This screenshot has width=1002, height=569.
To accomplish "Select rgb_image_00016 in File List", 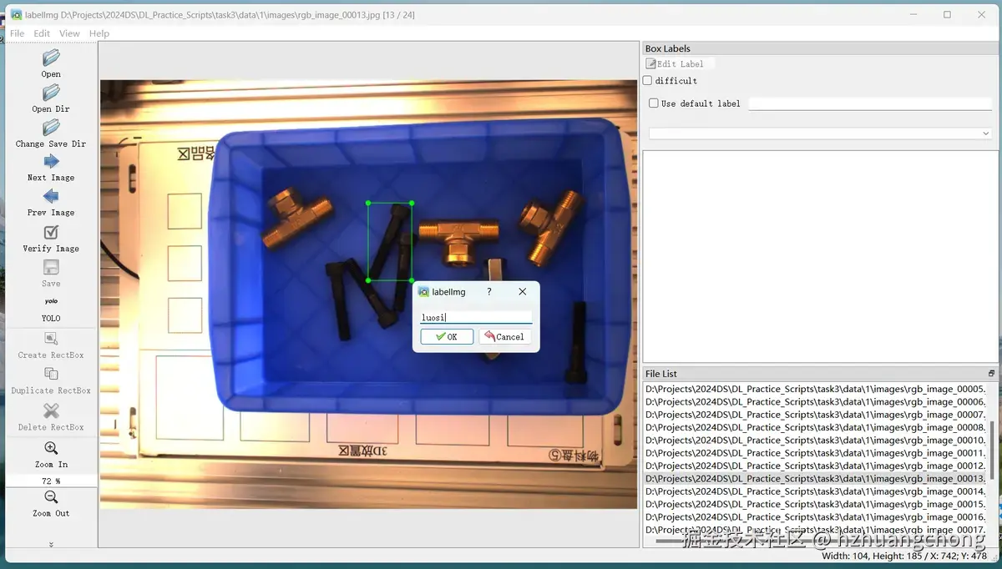I will click(815, 517).
